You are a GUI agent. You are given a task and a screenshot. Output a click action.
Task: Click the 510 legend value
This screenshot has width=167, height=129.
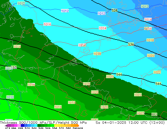(x=27, y=128)
